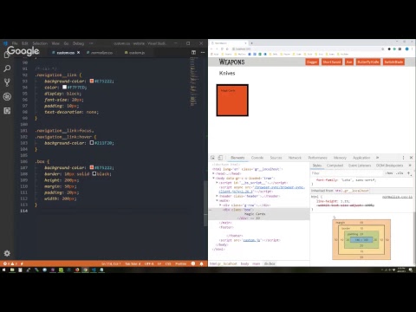Click the div.box breadcrumb in DevTools
The height and width of the screenshot is (312, 416).
(270, 263)
